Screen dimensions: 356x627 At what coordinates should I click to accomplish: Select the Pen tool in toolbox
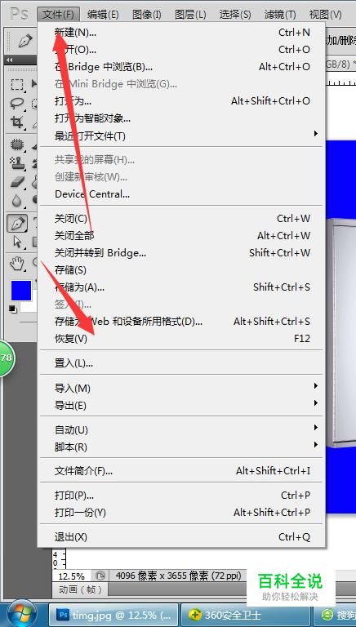[x=17, y=224]
